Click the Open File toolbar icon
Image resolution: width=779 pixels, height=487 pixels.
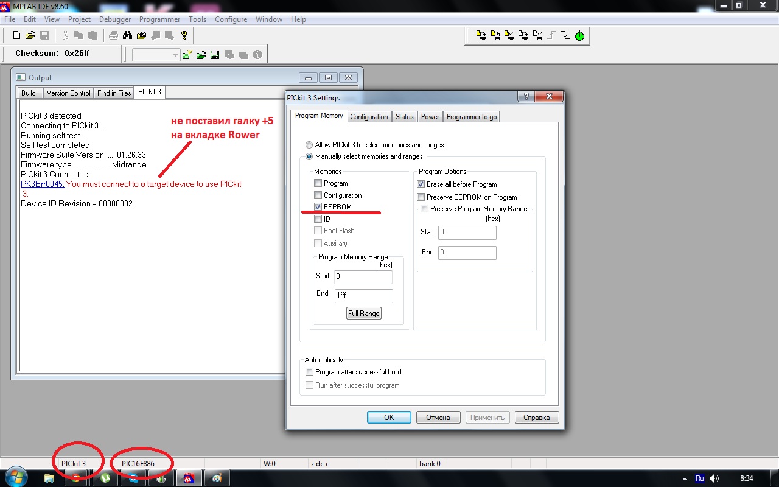[30, 35]
